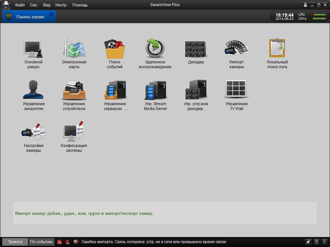Screen dimensions: 330x247
Task: Toggle the alarm sound mute icon
Action: click(x=76, y=242)
